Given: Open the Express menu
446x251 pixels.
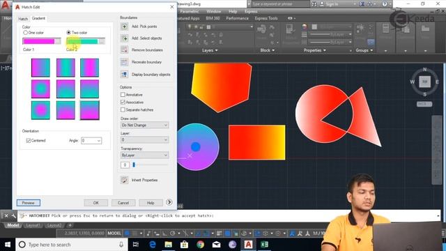Looking at the screenshot, I should [251, 11].
